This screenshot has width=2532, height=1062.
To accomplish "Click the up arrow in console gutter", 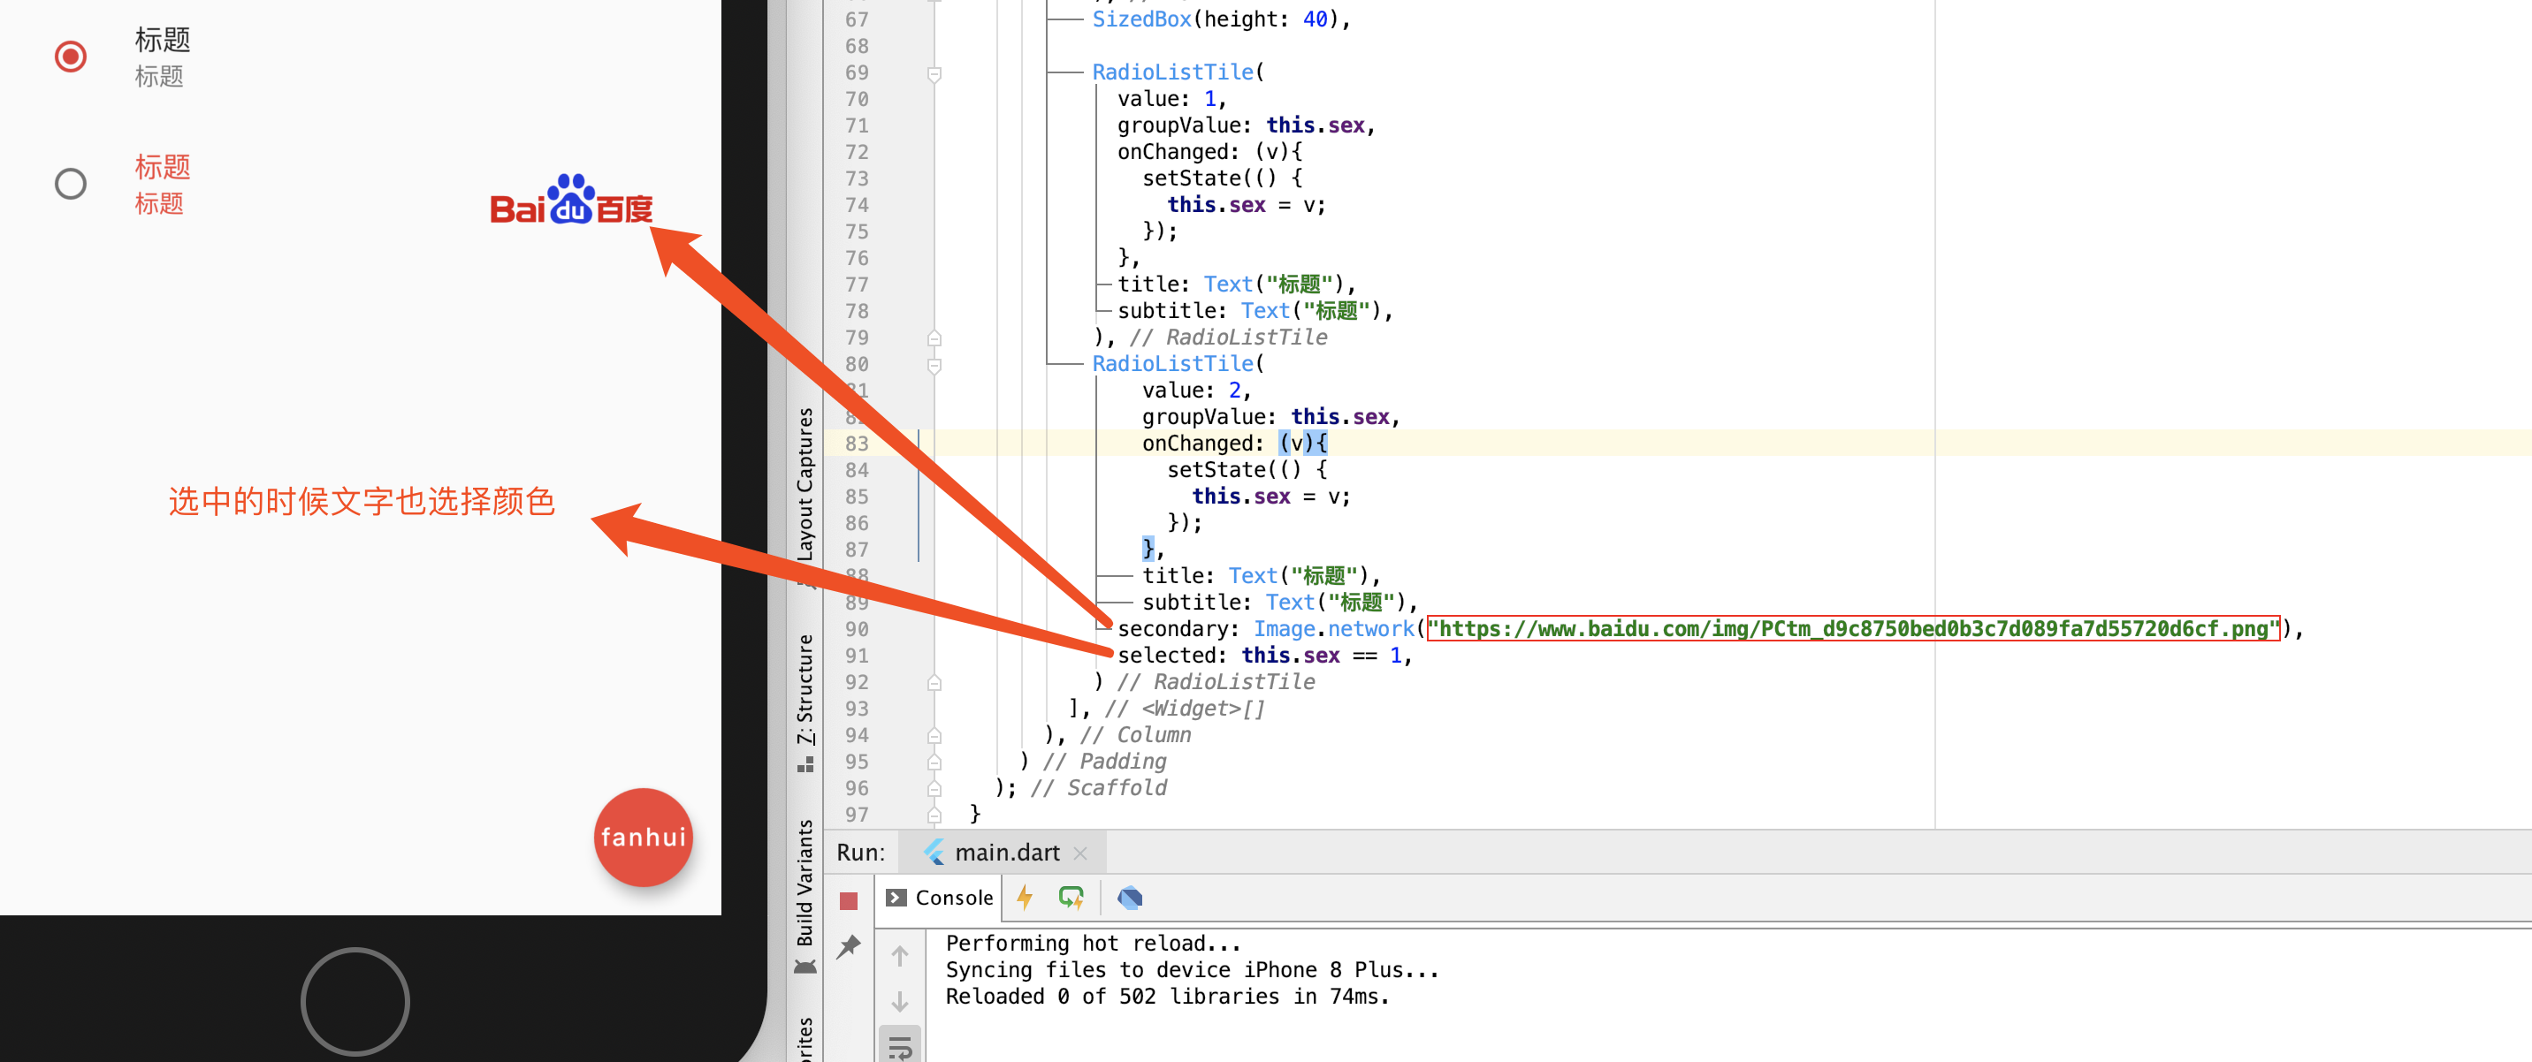I will 899,955.
